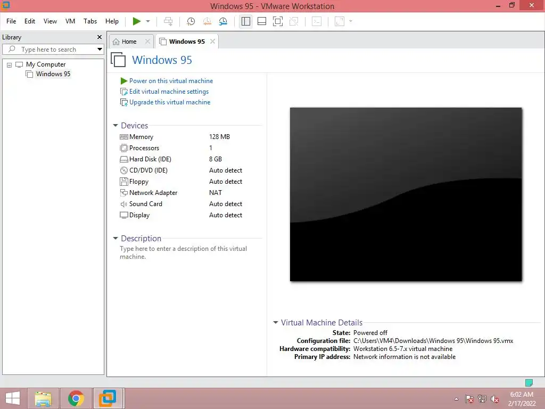The width and height of the screenshot is (545, 409).
Task: Click the status bar message icon
Action: pyautogui.click(x=529, y=383)
